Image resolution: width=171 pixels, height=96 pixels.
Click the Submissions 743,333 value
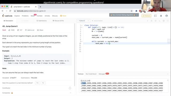pos(34,78)
